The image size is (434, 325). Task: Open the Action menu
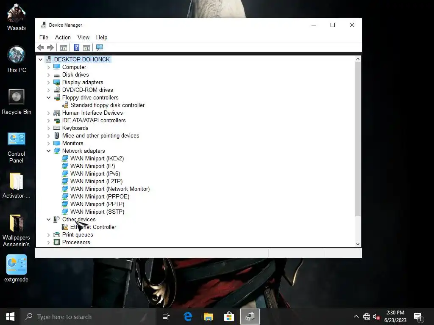[63, 37]
